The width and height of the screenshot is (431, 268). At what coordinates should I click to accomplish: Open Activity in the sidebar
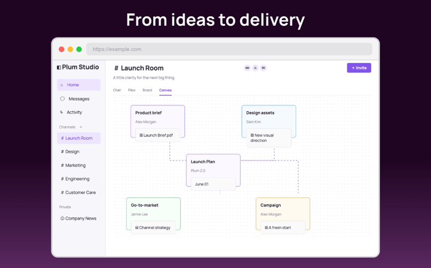tap(78, 112)
